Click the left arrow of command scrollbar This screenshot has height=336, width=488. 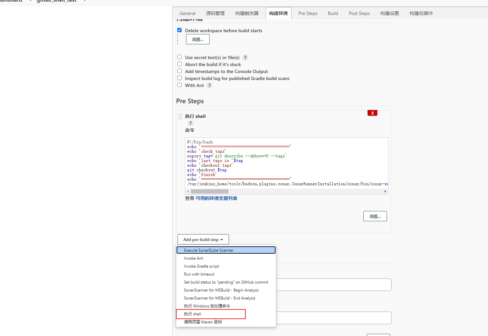(188, 191)
